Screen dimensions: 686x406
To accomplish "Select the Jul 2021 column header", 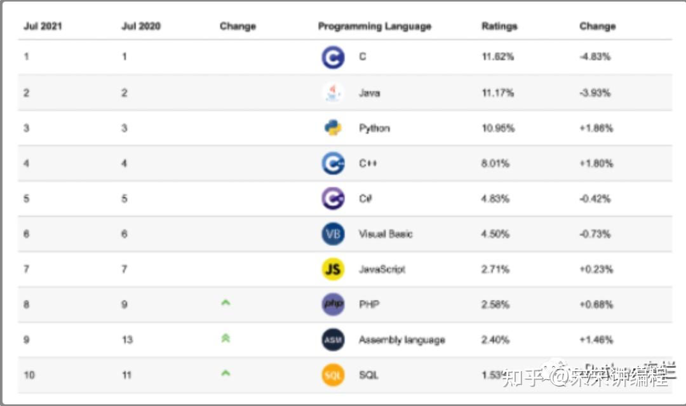I will point(43,26).
